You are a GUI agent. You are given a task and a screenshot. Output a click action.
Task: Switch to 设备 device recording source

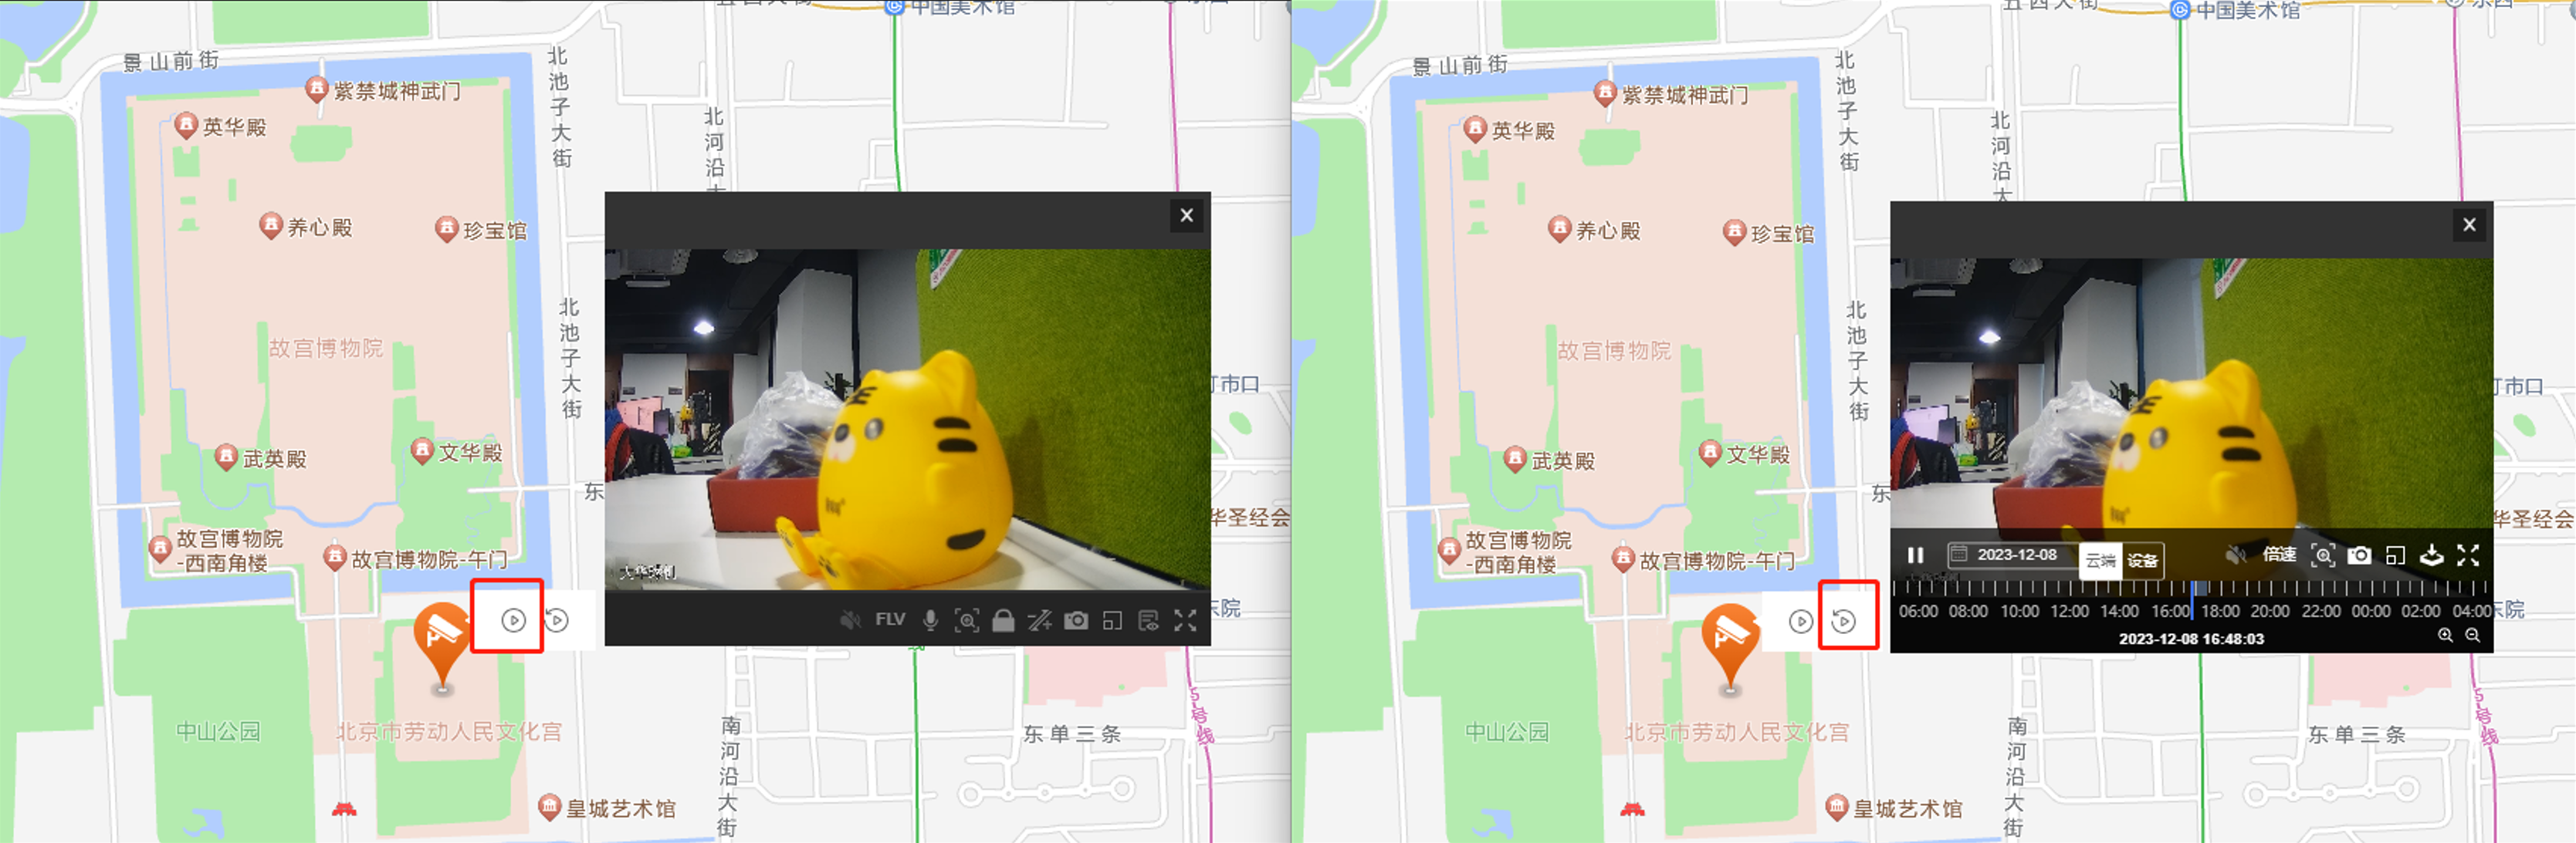(2142, 561)
